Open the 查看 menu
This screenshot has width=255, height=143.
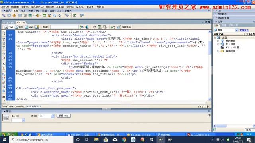tap(25, 7)
